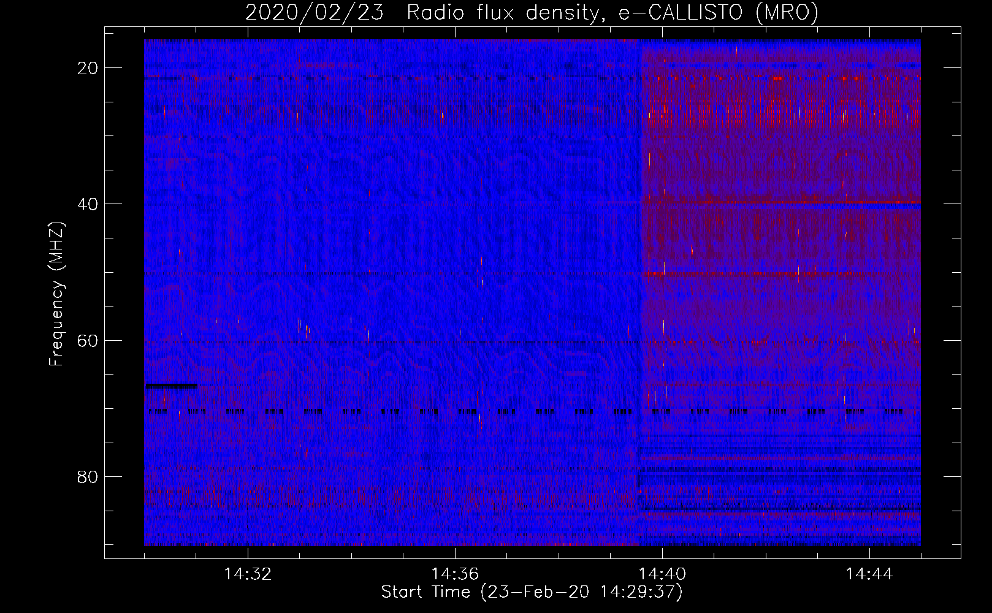The image size is (992, 613).
Task: Click the 20 MHz frequency tick label
Action: (88, 68)
